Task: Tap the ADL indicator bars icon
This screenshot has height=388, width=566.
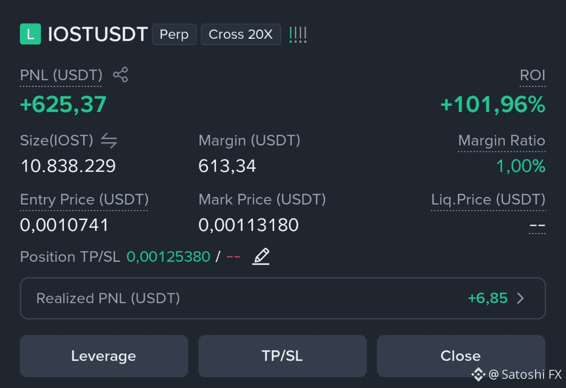Action: [x=298, y=35]
